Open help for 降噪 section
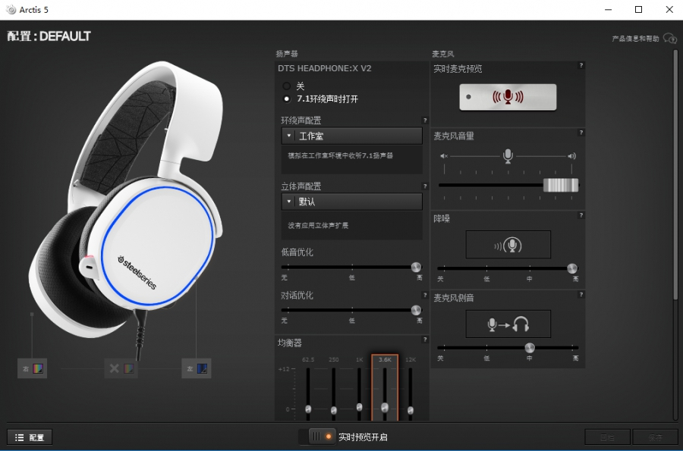The width and height of the screenshot is (683, 451). [x=581, y=215]
